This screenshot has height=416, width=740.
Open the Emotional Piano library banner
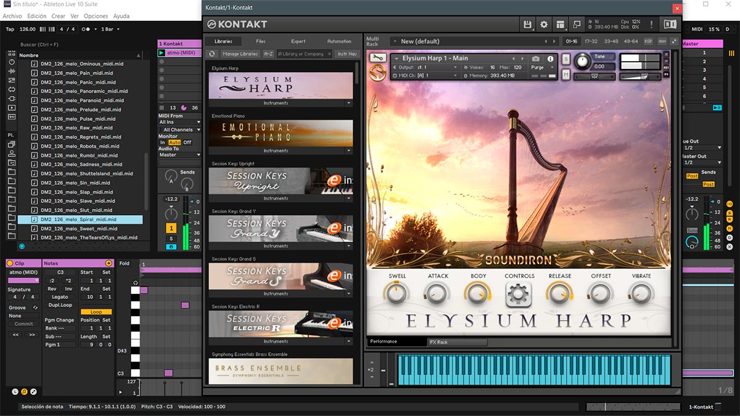tap(281, 133)
